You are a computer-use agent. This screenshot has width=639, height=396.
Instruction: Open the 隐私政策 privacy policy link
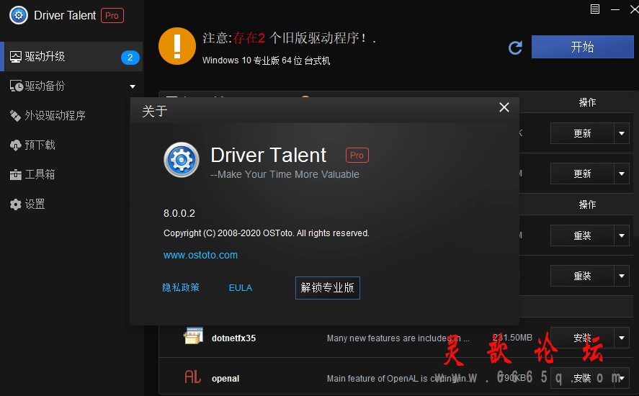pyautogui.click(x=181, y=287)
